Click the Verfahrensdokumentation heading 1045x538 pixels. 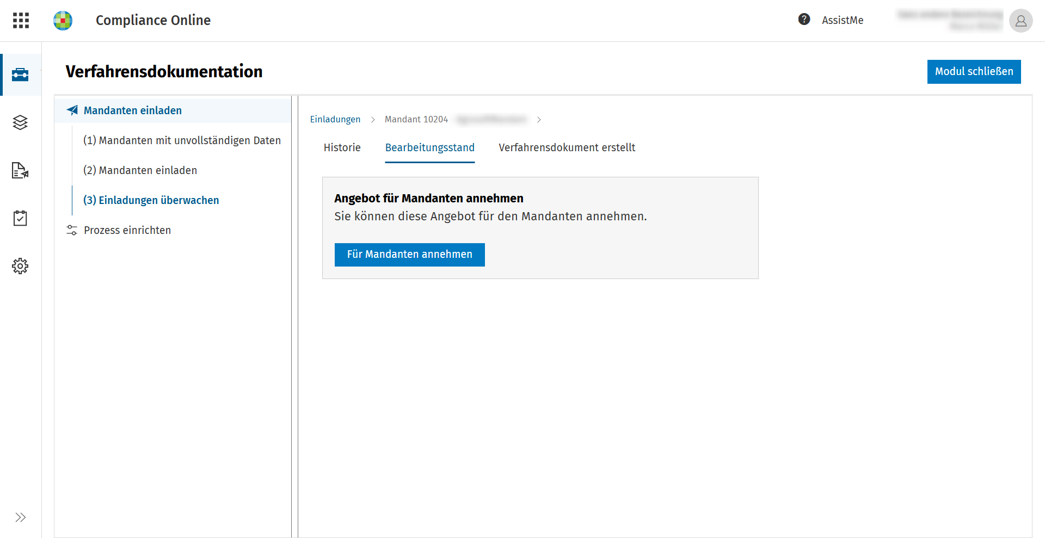pos(164,71)
